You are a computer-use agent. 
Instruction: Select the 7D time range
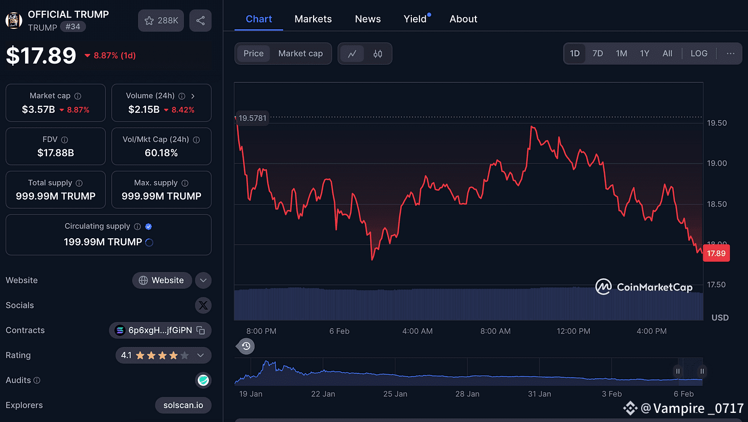[597, 53]
